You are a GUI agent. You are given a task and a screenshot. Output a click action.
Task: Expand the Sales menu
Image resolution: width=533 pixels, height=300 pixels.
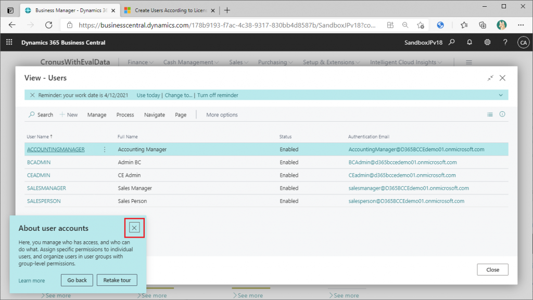[x=238, y=62]
